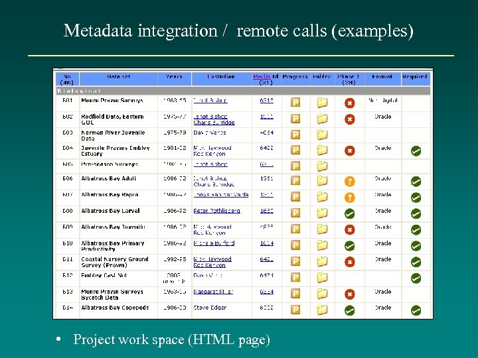Open the Progress icon for Albatross Bay Larval
This screenshot has height=358, width=478.
click(295, 213)
